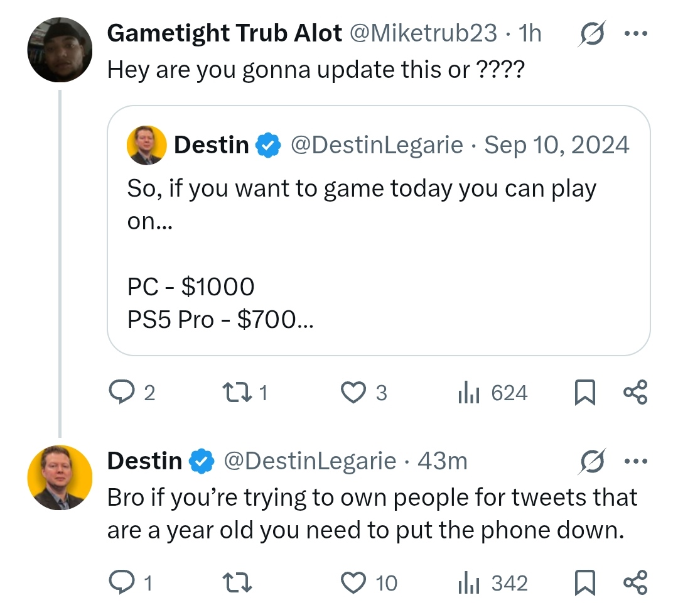Repost Destin's reply tweet

pos(237,582)
